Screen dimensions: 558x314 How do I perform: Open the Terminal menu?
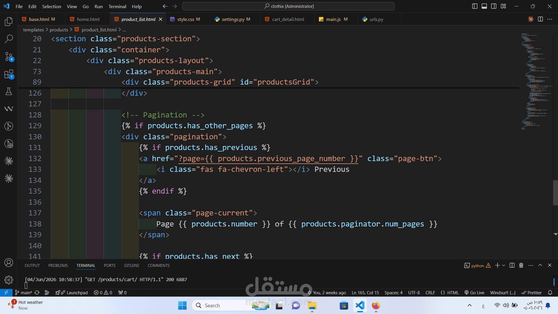(117, 6)
